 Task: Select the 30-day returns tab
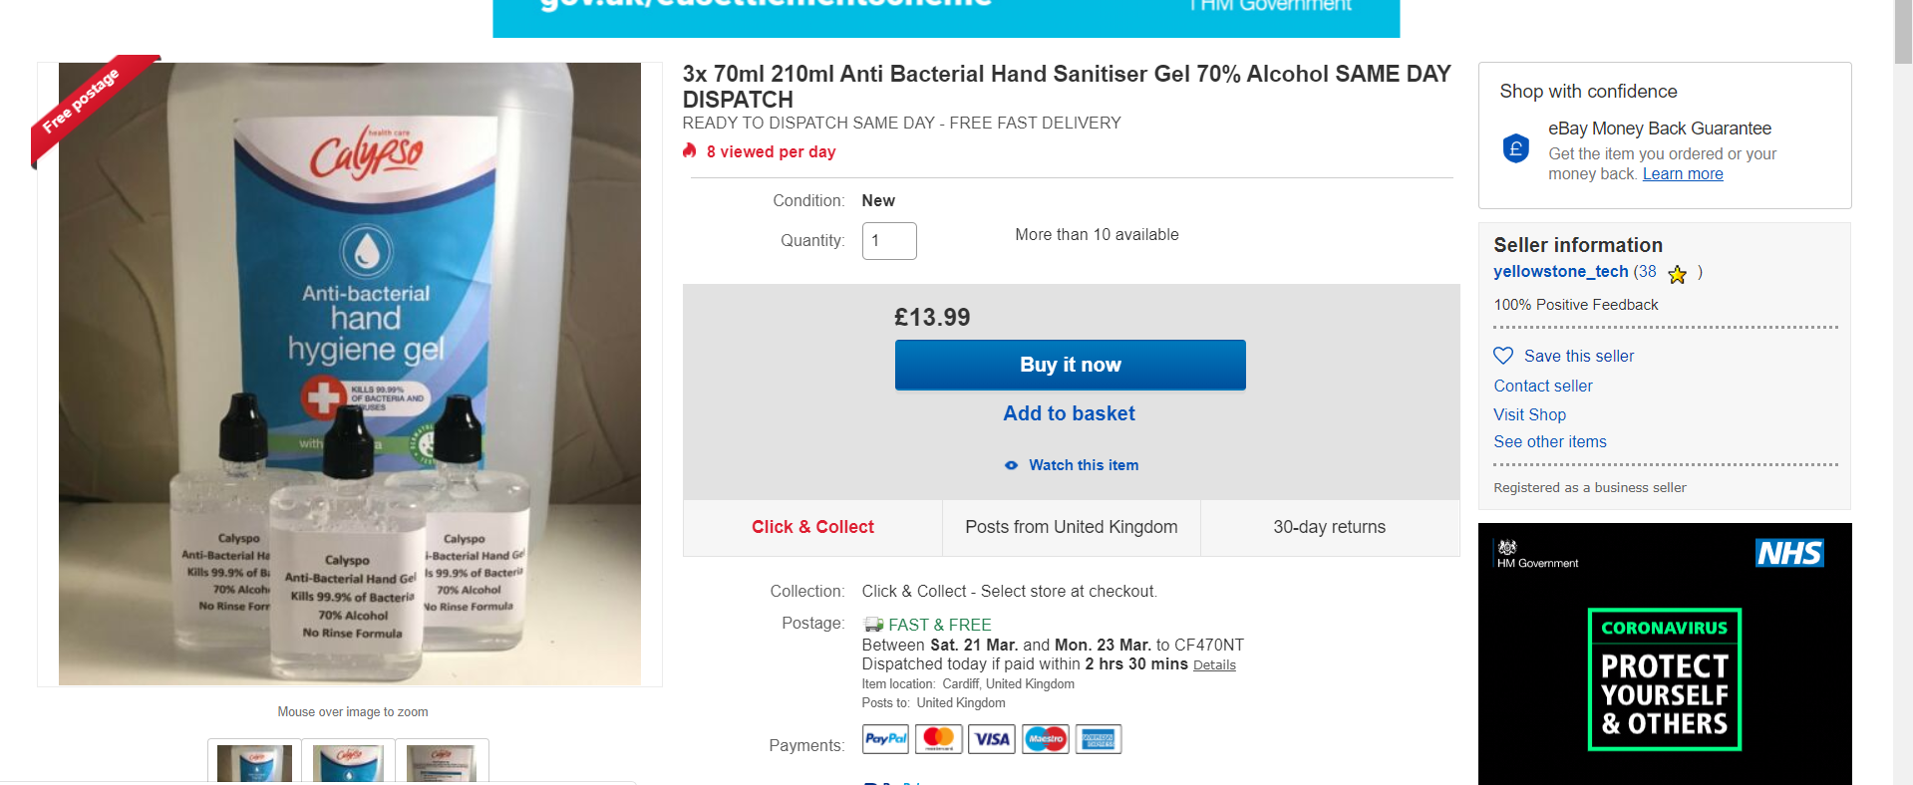point(1329,527)
